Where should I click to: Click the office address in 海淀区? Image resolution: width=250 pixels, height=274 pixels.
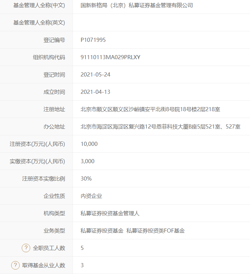[160, 126]
